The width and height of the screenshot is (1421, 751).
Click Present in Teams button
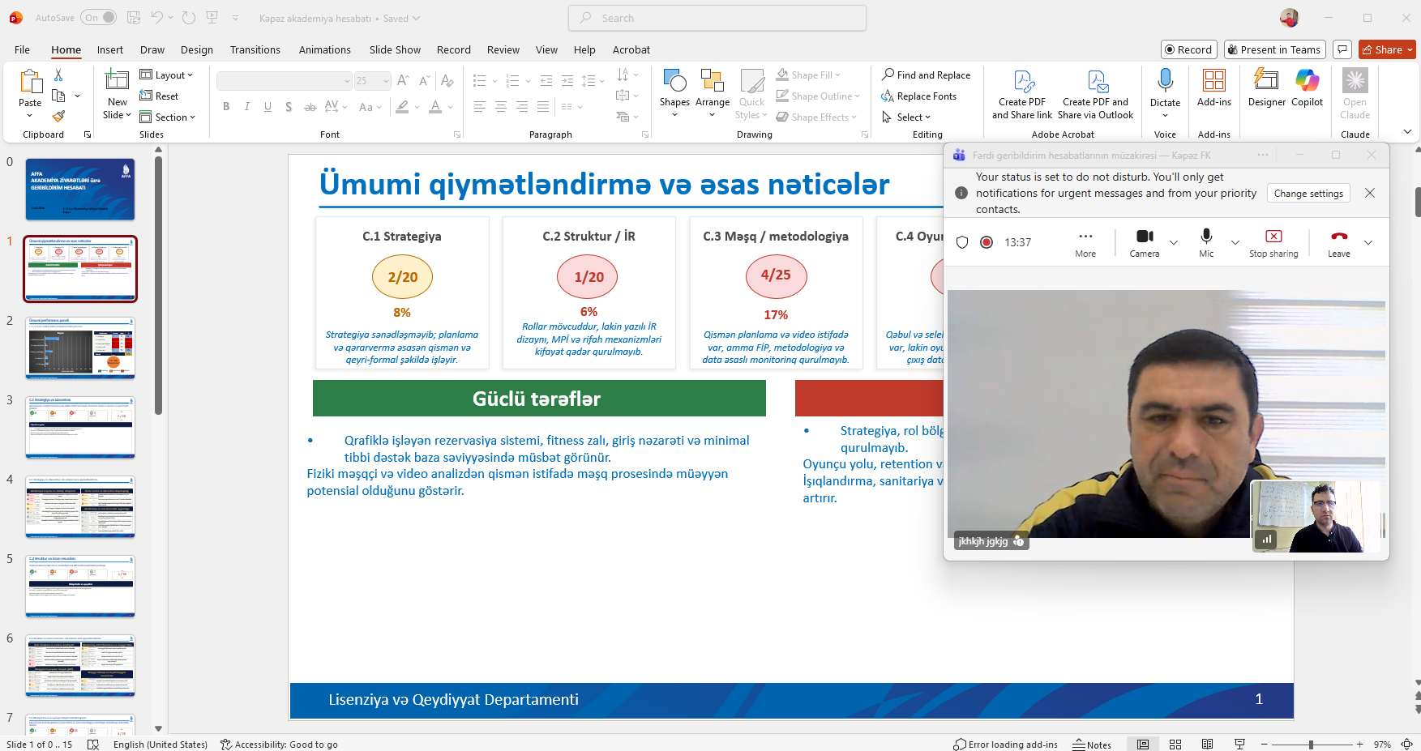click(1274, 50)
